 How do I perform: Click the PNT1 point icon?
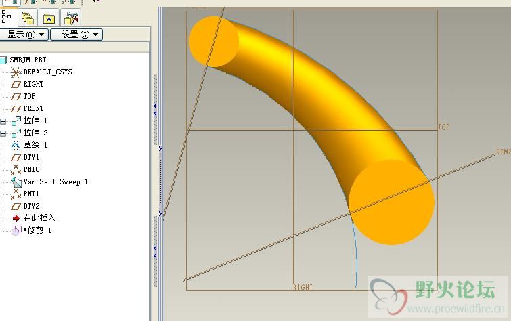click(16, 194)
